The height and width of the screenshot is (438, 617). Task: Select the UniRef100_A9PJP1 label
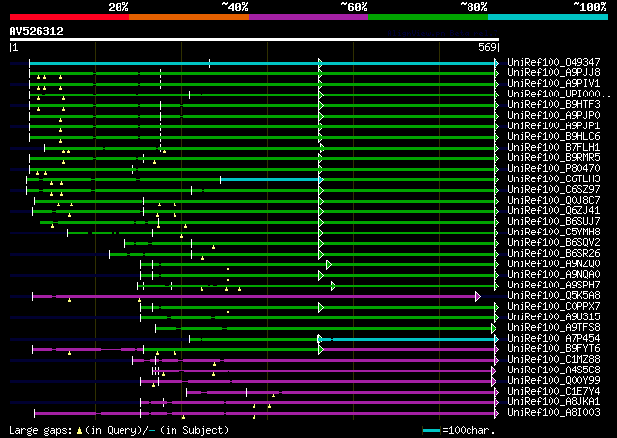tap(553, 126)
